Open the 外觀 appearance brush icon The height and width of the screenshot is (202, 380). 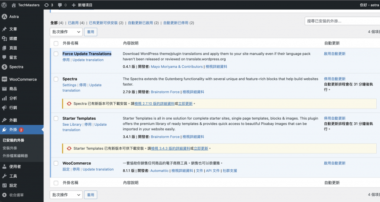point(4,120)
